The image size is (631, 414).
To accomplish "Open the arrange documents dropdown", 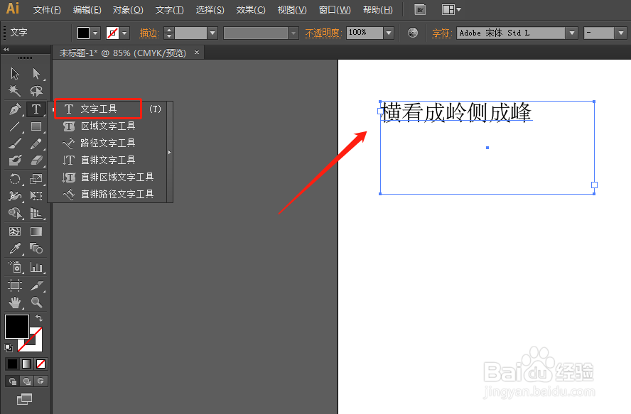I will point(451,10).
